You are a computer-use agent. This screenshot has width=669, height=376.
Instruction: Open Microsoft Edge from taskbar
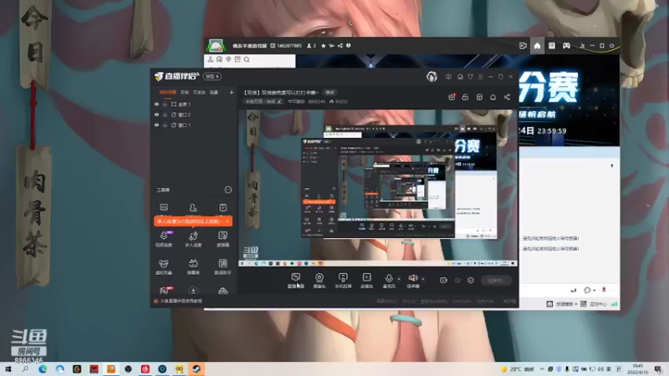[x=43, y=369]
